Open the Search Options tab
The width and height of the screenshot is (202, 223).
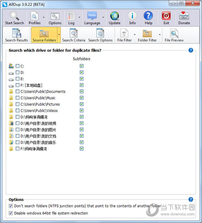[x=100, y=35]
